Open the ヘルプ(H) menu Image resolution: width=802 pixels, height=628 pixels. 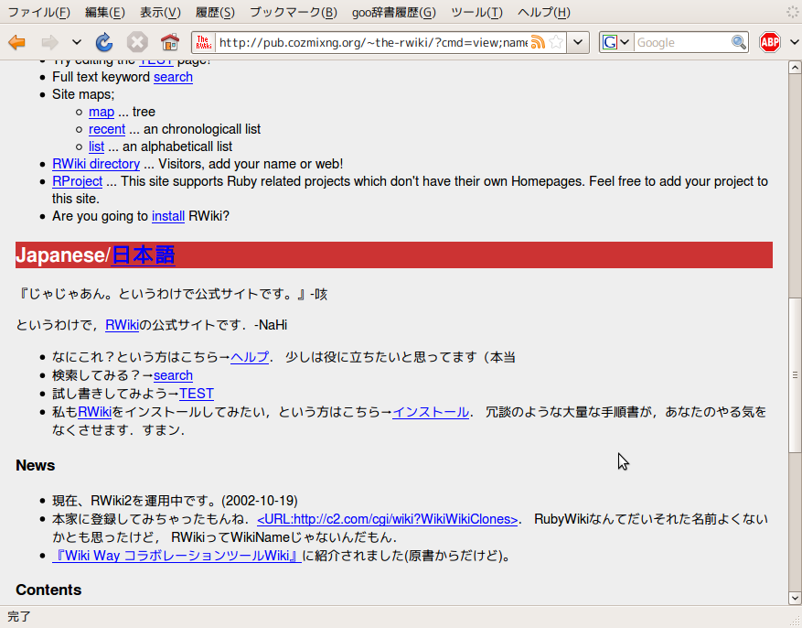(x=544, y=12)
